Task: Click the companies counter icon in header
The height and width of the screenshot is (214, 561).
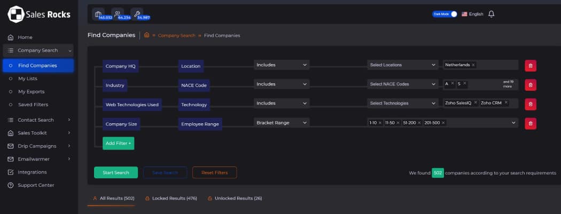Action: point(98,14)
